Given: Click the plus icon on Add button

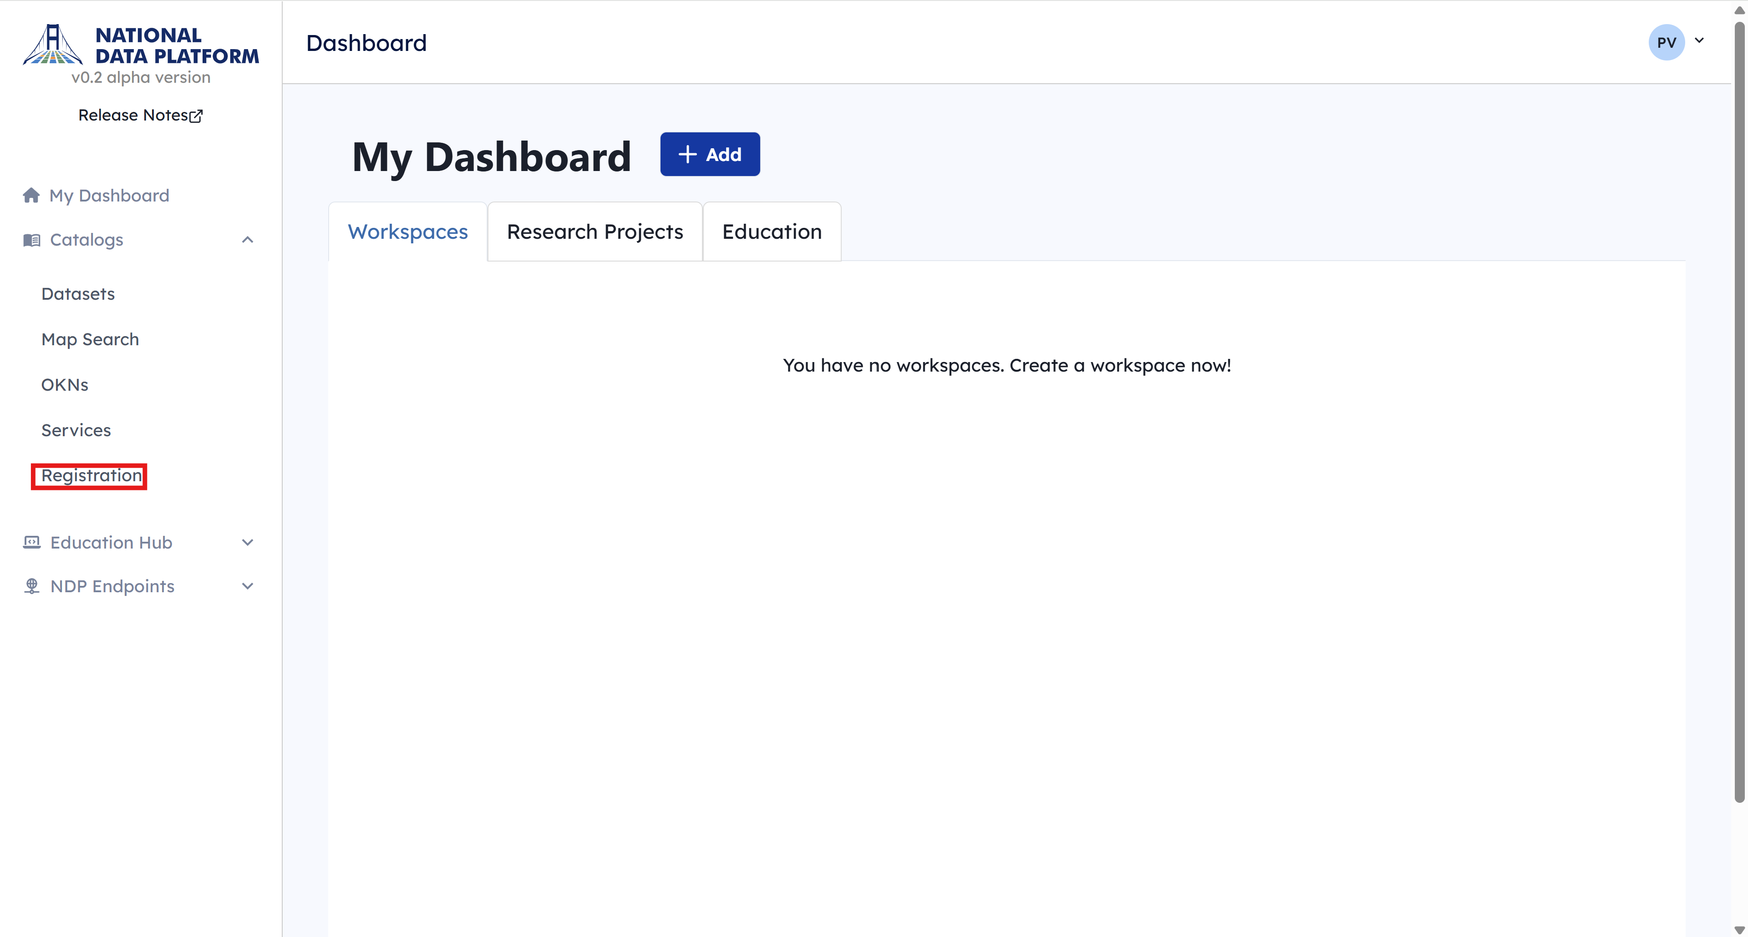Looking at the screenshot, I should tap(687, 155).
